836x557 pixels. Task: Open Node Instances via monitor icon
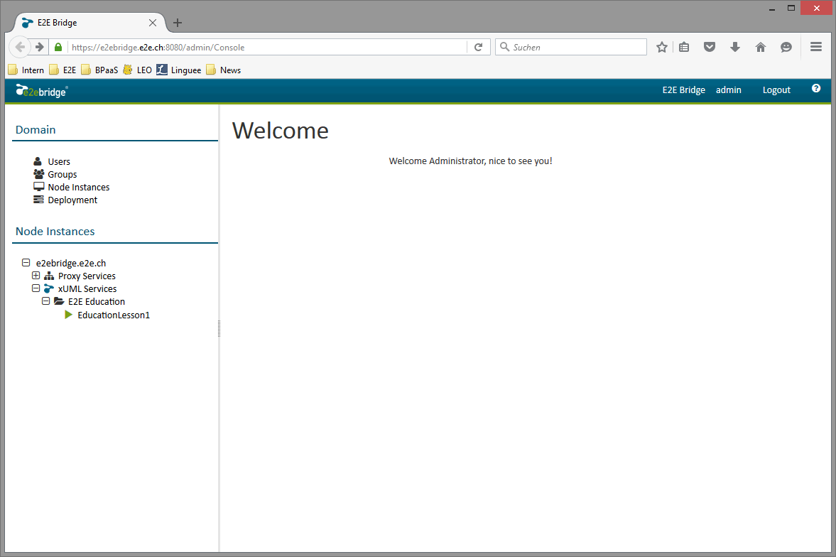point(38,187)
